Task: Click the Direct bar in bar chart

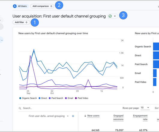Action: tap(156, 56)
